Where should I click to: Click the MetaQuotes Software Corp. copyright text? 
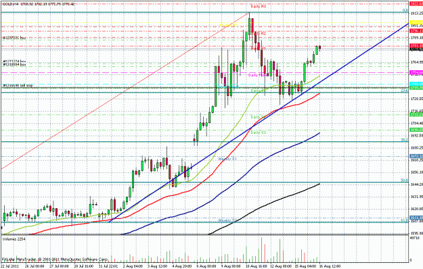55,260
